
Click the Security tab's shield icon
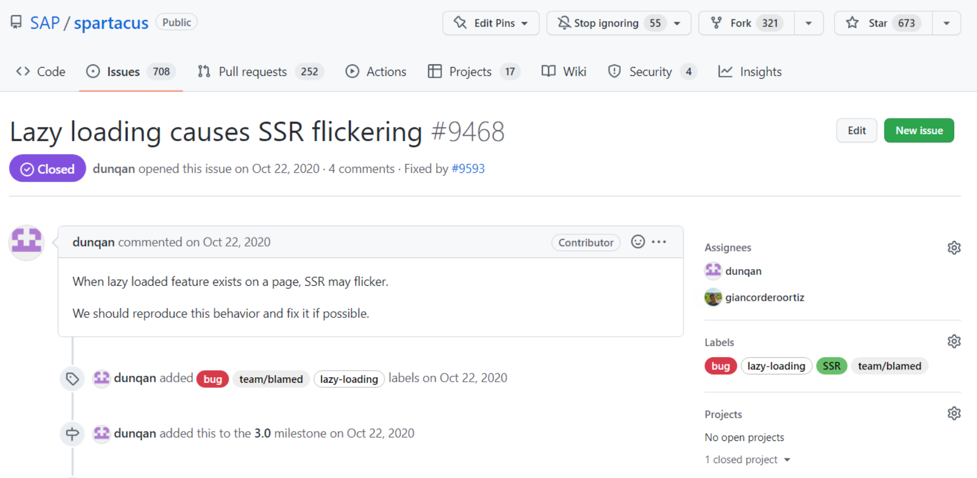click(x=614, y=71)
